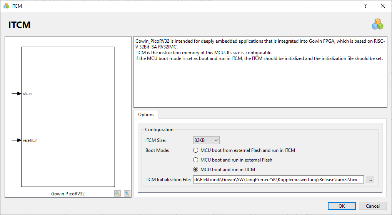Click the ITCM app icon in title bar
The width and height of the screenshot is (392, 215).
(x=7, y=6)
